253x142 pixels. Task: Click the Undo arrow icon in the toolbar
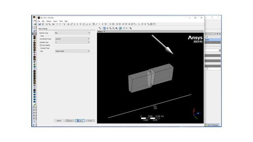point(57,24)
